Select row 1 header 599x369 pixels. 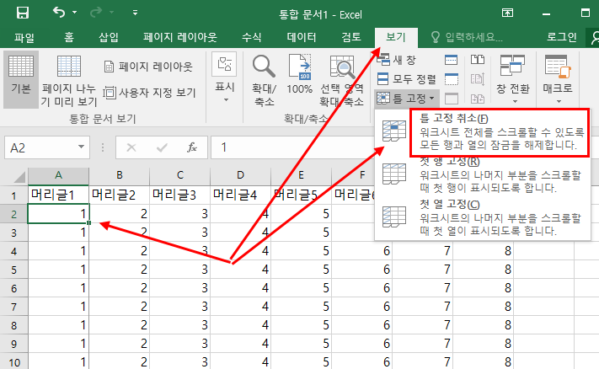13,195
